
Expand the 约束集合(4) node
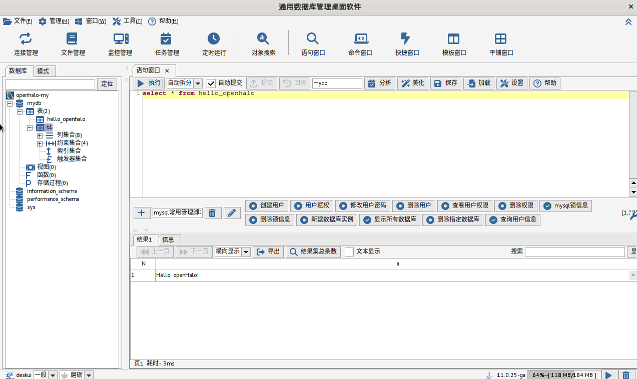[40, 143]
